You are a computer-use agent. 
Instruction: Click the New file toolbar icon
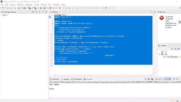pyautogui.click(x=2, y=8)
